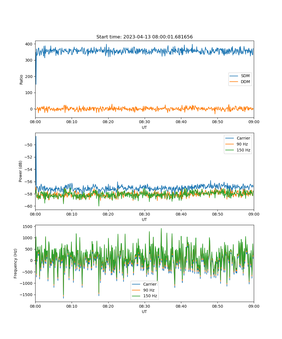Click the Start time title text

pos(144,37)
